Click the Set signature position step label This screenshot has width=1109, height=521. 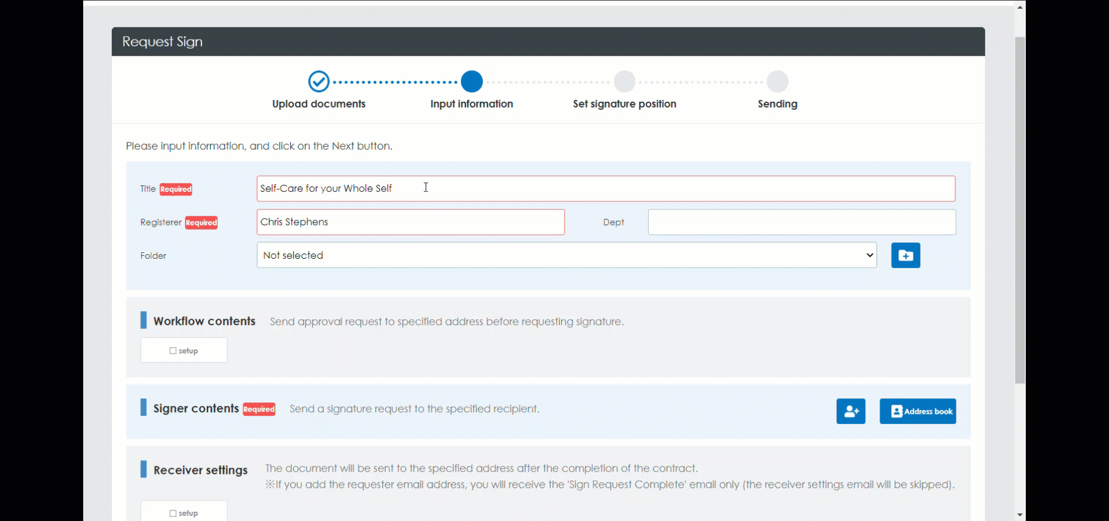coord(625,104)
